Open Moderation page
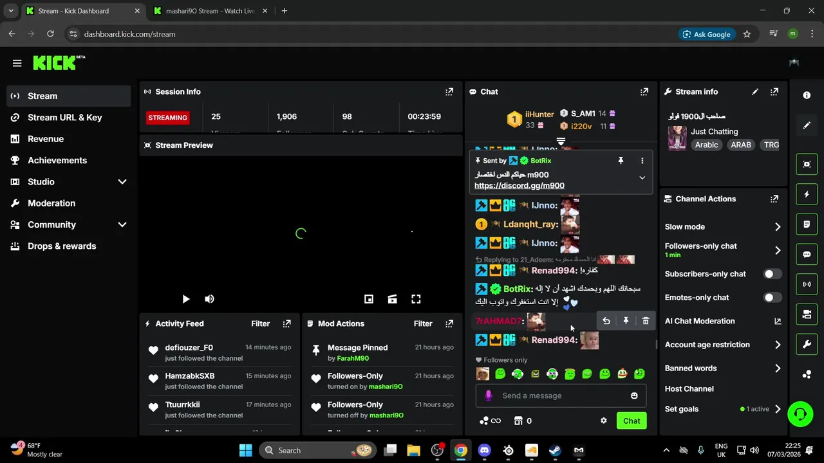The image size is (824, 463). 68,203
